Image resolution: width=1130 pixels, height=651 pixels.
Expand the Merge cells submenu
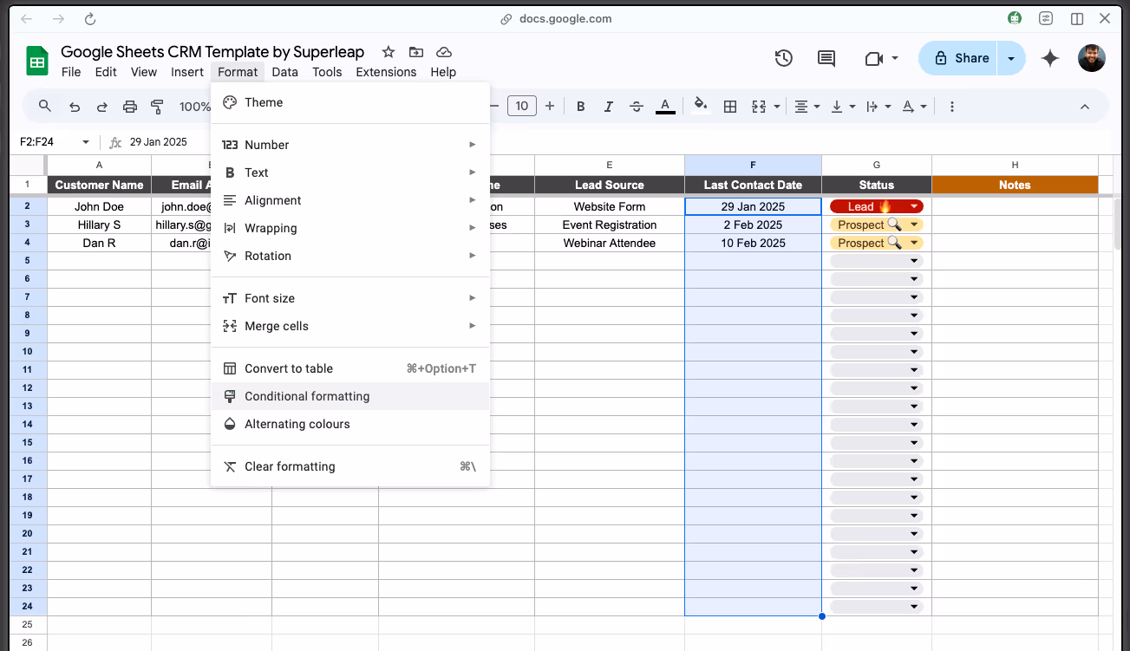pos(350,326)
